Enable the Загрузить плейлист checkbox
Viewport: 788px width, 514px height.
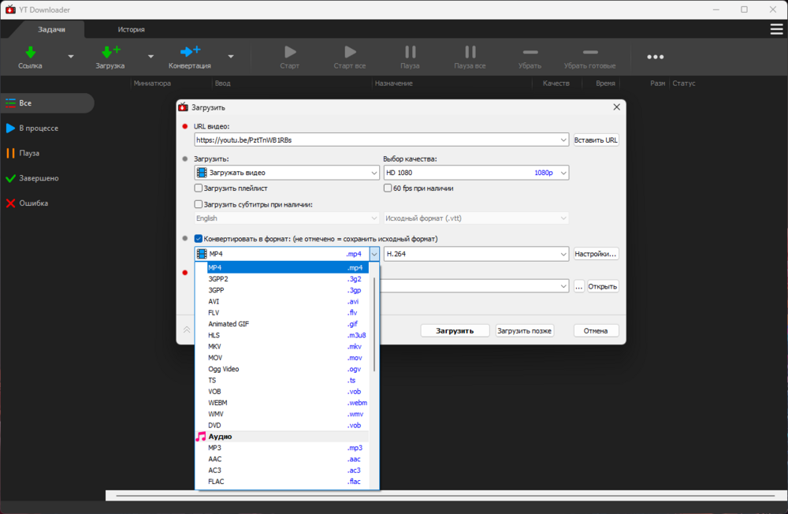(199, 188)
